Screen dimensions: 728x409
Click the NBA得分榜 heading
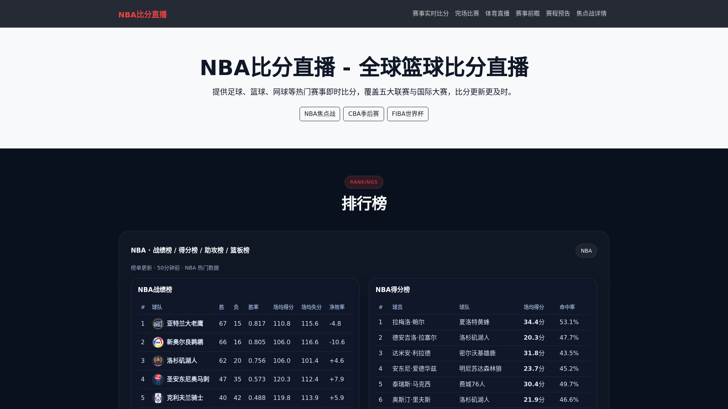tap(393, 290)
